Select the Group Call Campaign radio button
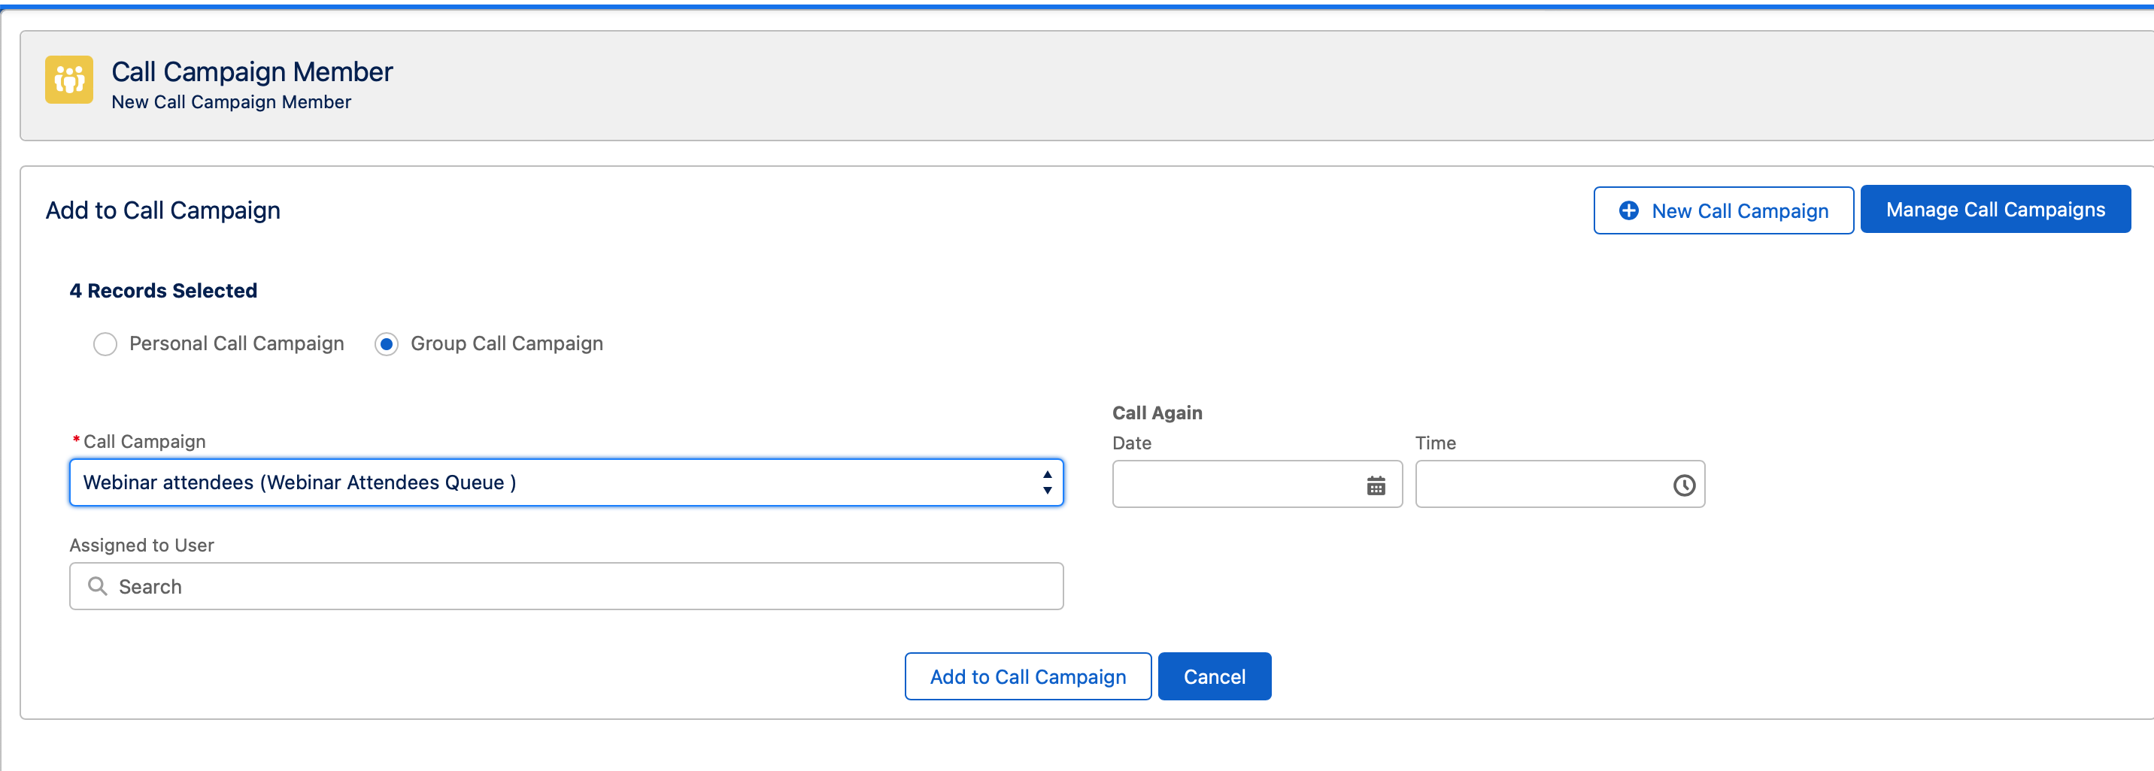 coord(387,344)
